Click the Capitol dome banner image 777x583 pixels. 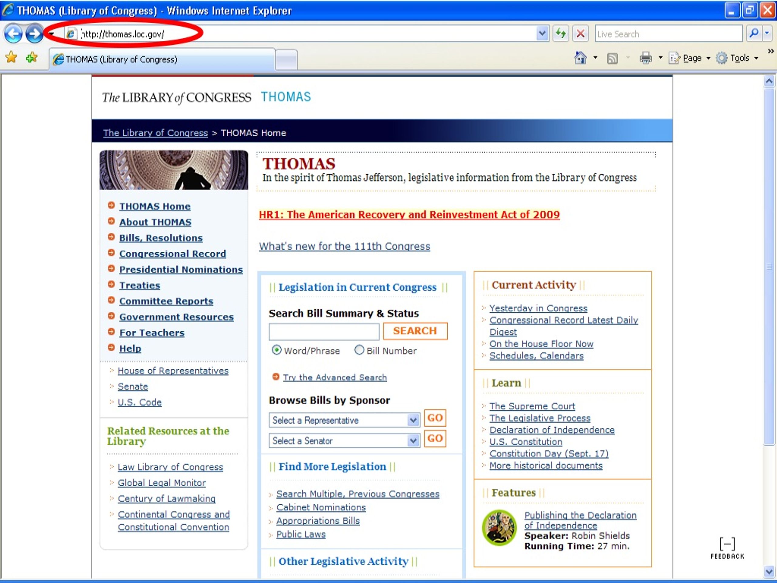174,170
